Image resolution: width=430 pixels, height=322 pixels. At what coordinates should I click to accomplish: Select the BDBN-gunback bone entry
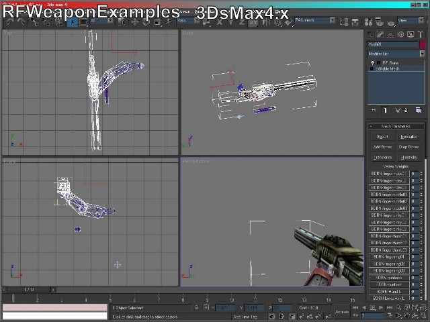click(x=389, y=278)
